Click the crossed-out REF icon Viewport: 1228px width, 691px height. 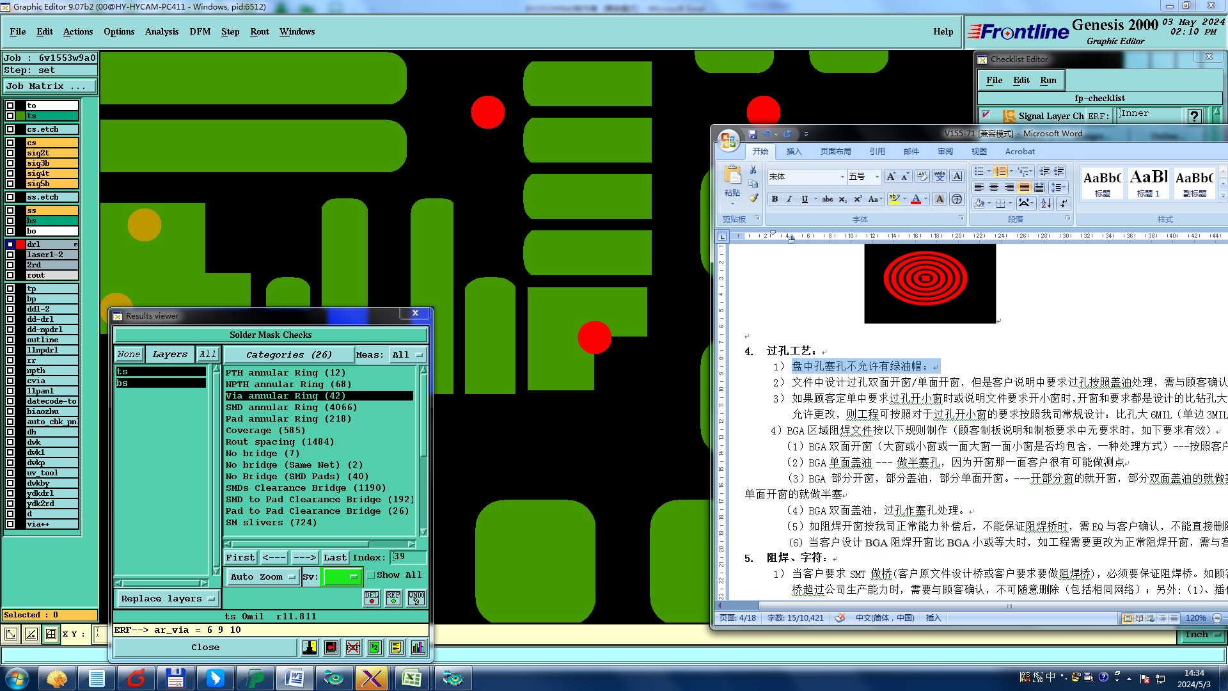(x=352, y=647)
